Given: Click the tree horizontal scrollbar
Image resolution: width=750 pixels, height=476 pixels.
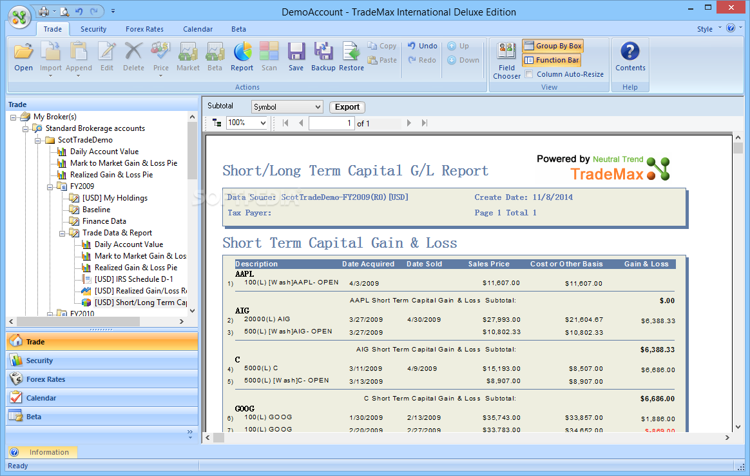Looking at the screenshot, I should pyautogui.click(x=77, y=321).
